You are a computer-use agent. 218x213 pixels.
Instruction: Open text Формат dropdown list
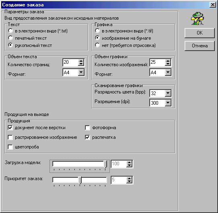(x=81, y=72)
